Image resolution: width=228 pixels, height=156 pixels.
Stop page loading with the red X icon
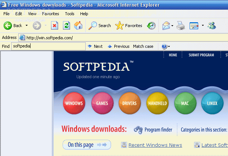pos(54,26)
